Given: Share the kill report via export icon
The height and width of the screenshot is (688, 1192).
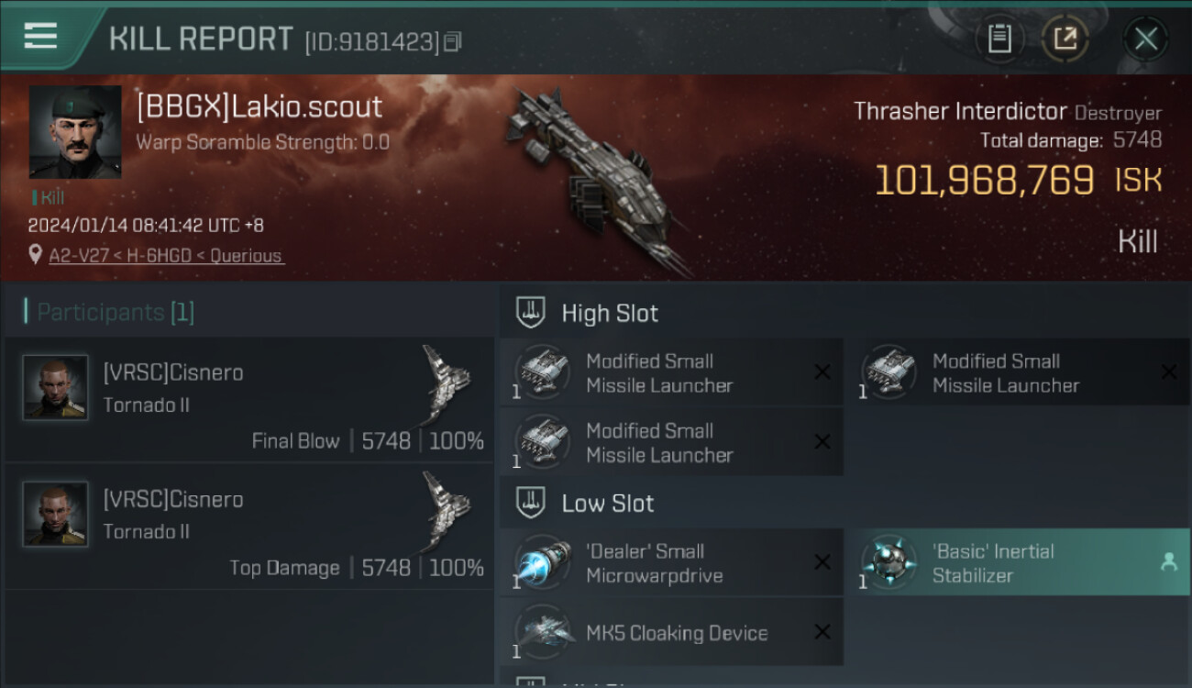Looking at the screenshot, I should [1065, 39].
